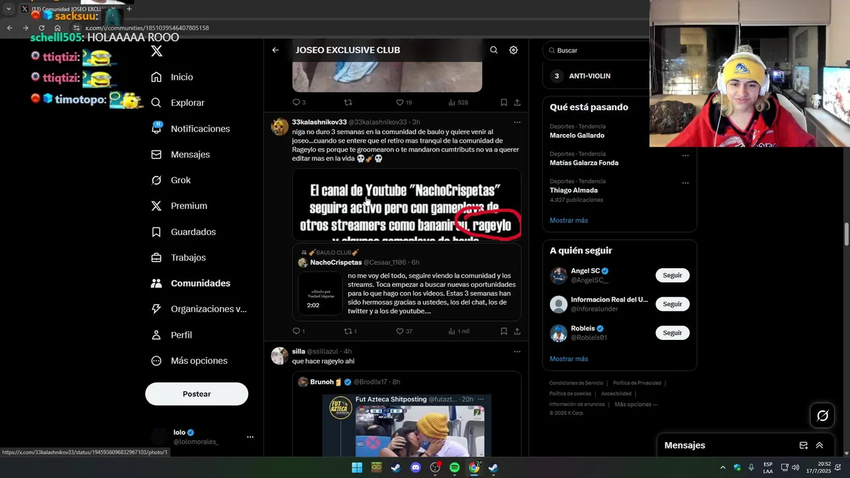The image size is (850, 478).
Task: Open Trabajos in sidebar
Action: point(178,258)
